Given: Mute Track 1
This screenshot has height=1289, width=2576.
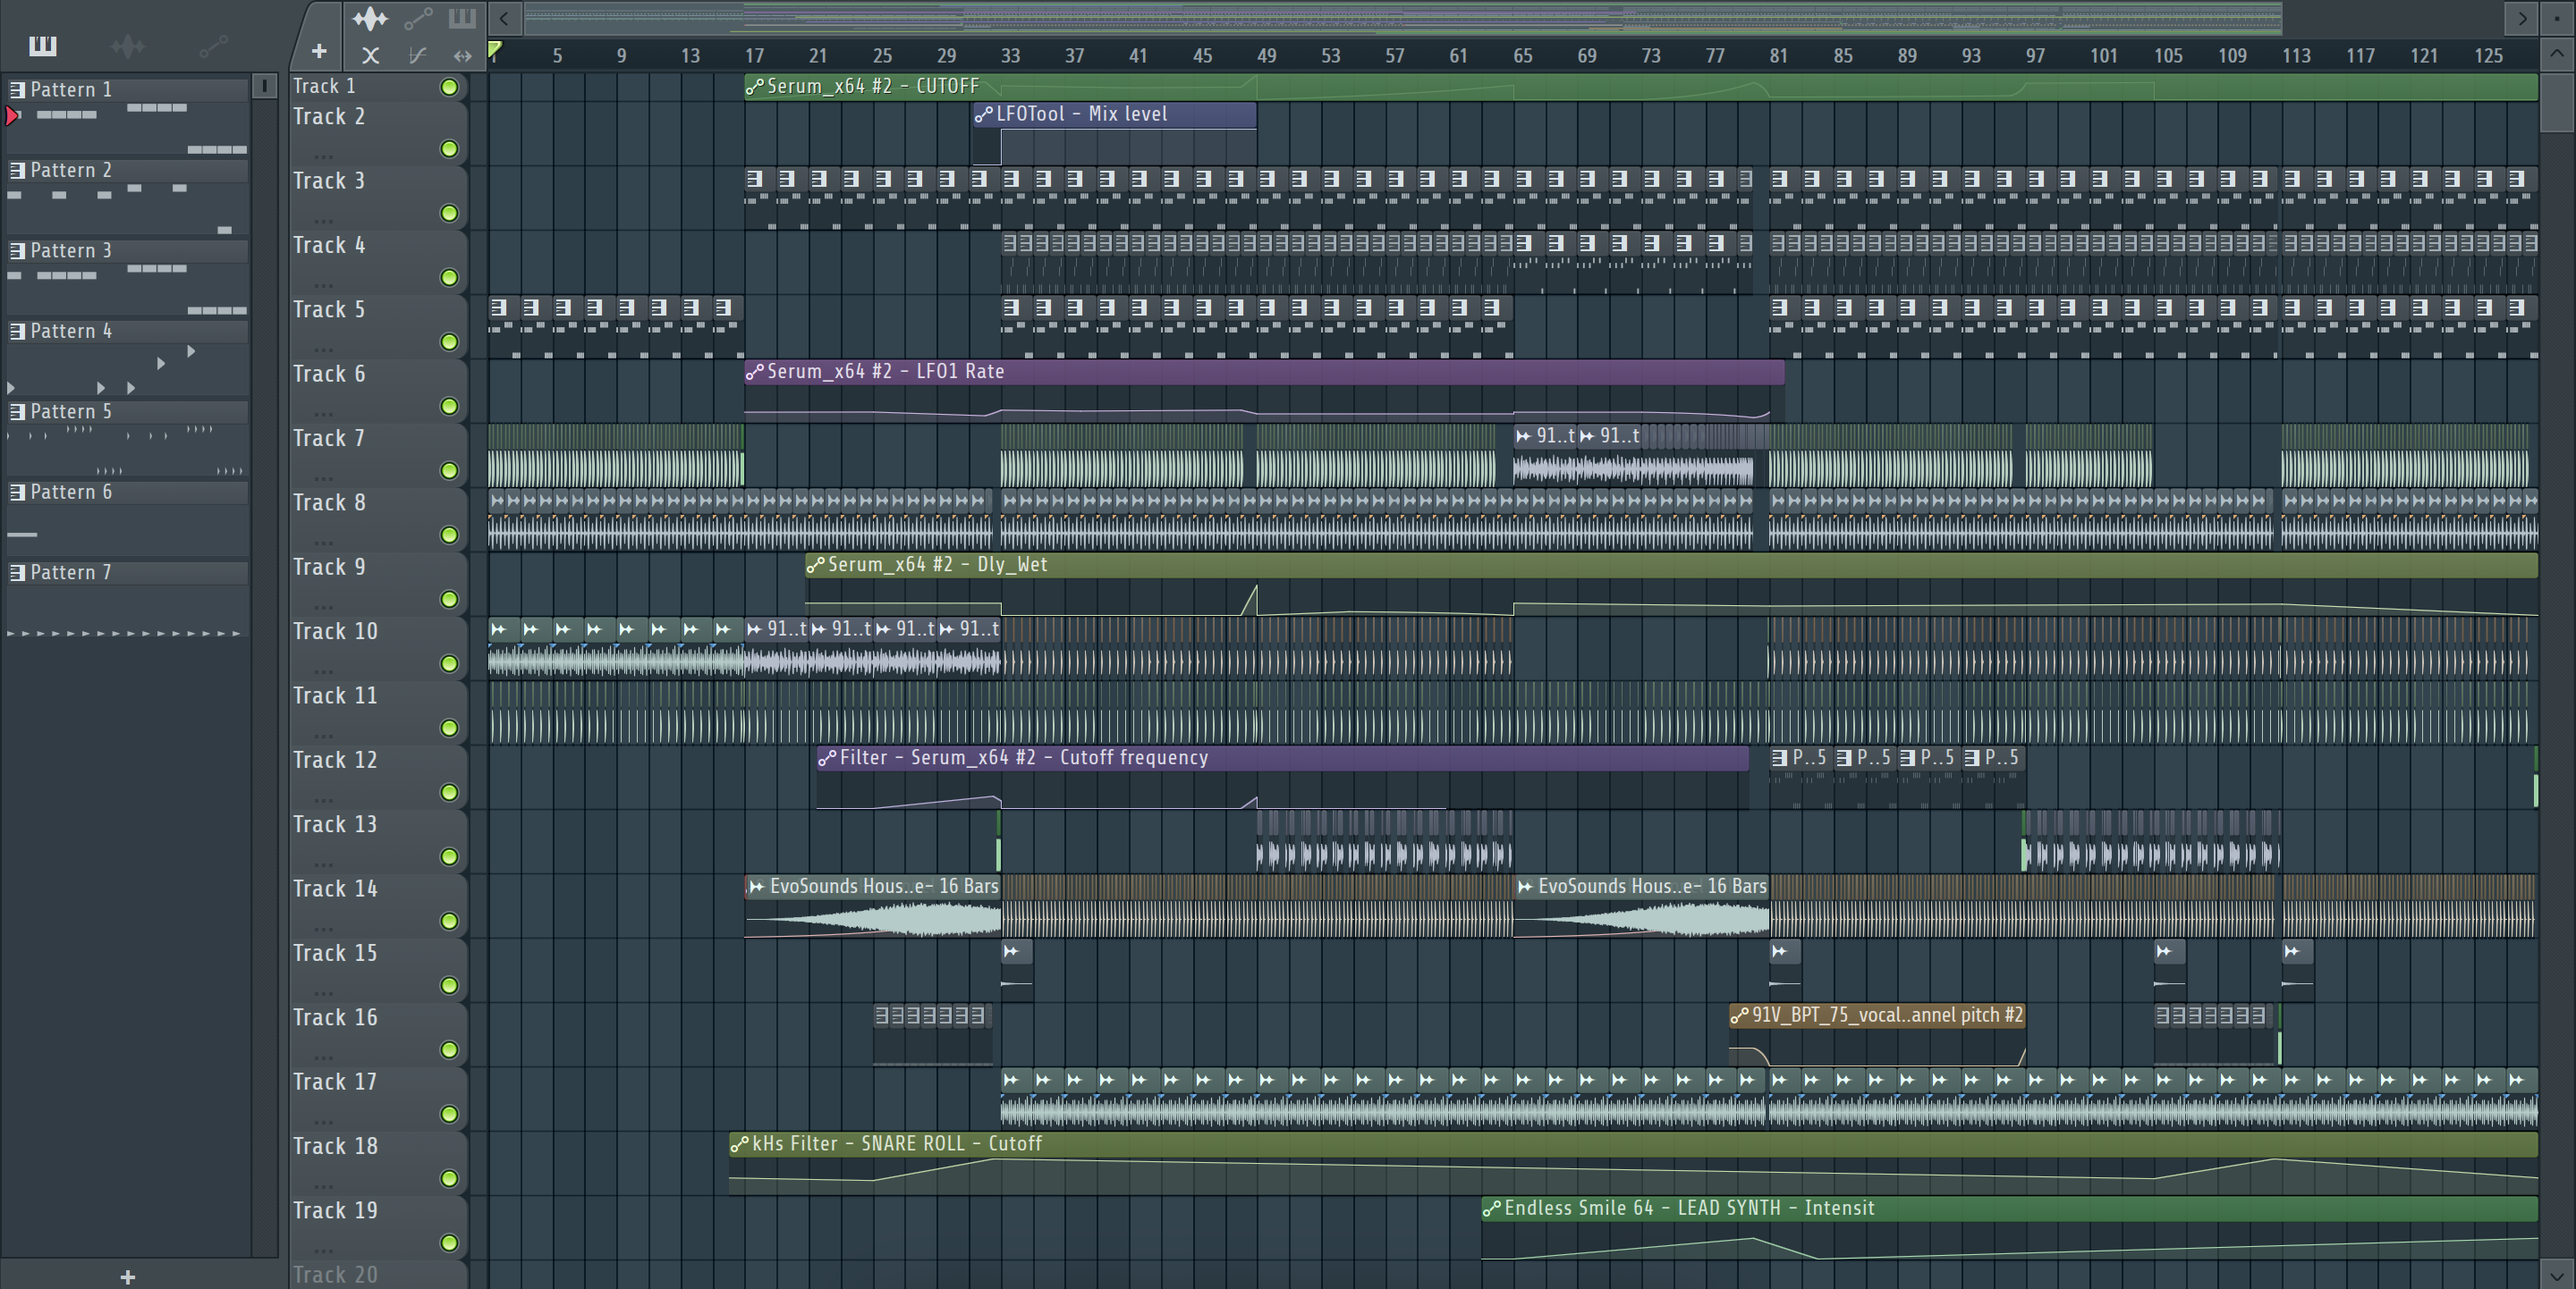Looking at the screenshot, I should pos(449,88).
